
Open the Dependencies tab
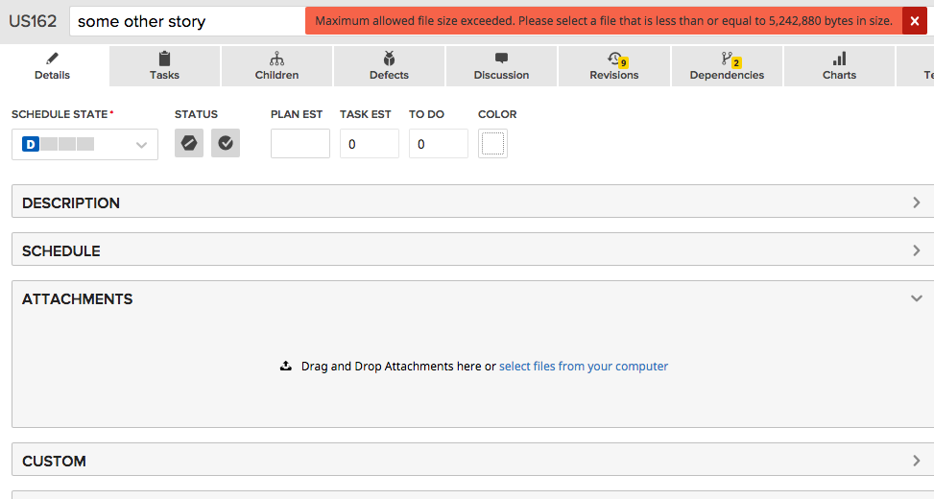[727, 66]
